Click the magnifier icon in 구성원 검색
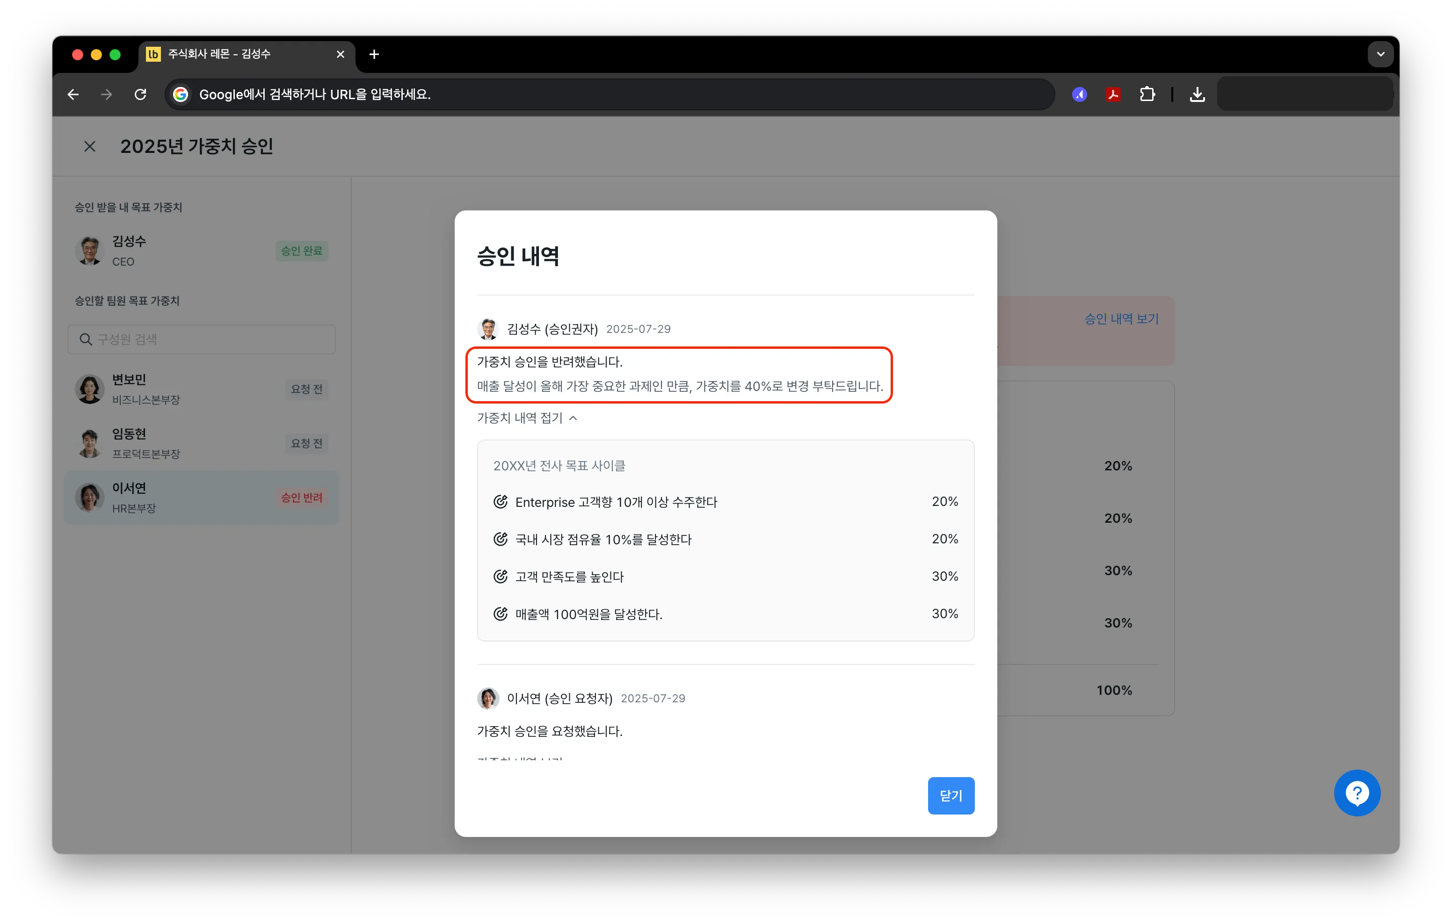Screen dimensions: 1452x923 (86, 339)
